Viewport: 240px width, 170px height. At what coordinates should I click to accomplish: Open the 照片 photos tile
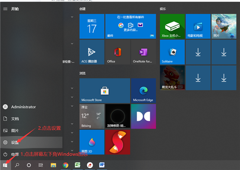pyautogui.click(x=224, y=26)
